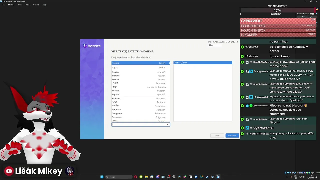
Task: Select Български Bulgarian language
Action: click(141, 117)
